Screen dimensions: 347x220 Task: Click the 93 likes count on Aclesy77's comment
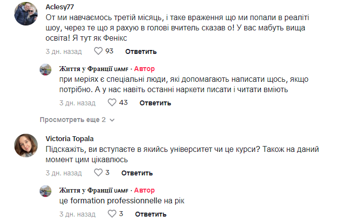point(109,51)
